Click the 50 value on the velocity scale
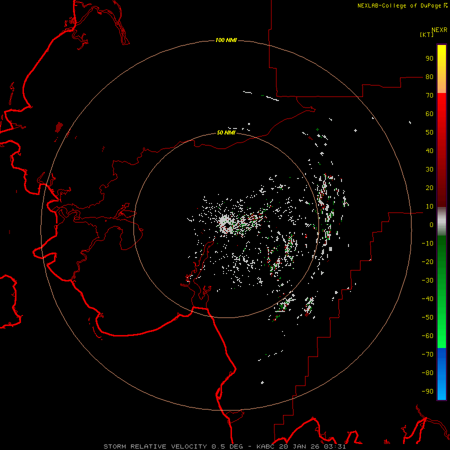The image size is (450, 450). [x=429, y=132]
